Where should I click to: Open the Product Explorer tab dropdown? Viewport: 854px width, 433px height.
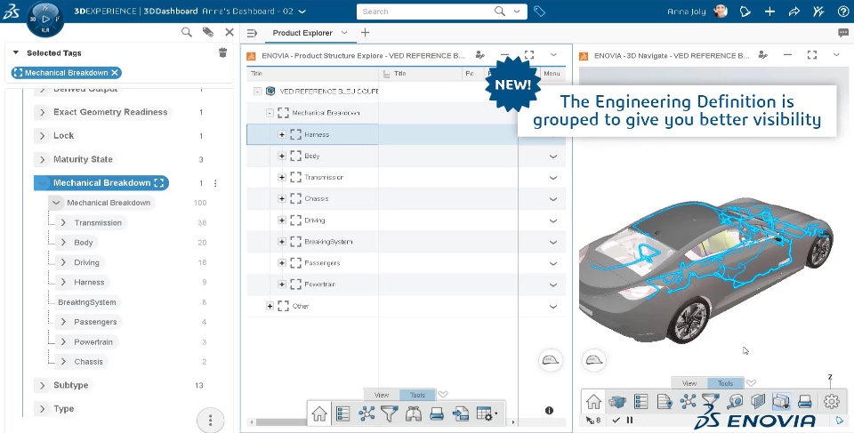pos(344,33)
